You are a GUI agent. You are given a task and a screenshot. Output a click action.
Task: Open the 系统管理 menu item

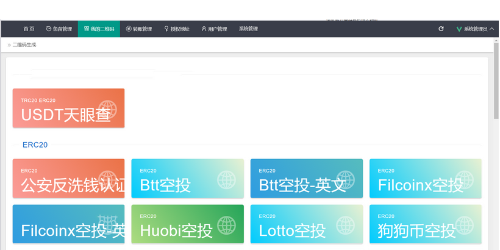click(x=248, y=29)
